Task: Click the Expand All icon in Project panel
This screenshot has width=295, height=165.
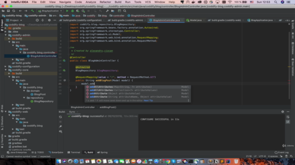Action: tap(43, 20)
